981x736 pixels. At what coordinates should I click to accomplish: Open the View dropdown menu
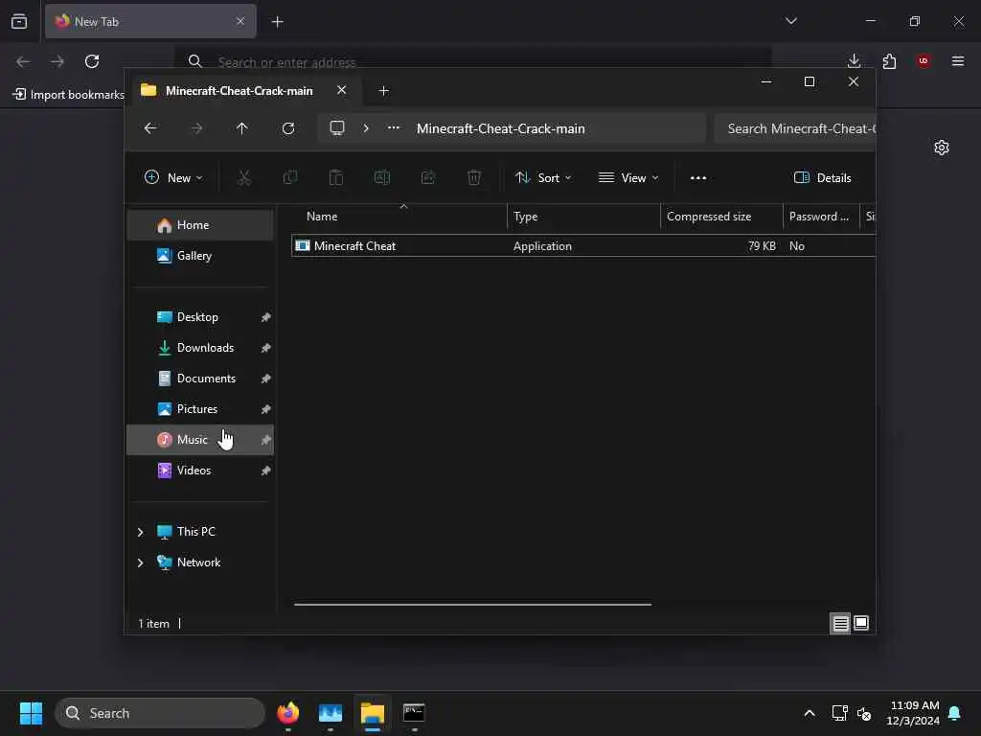[x=628, y=177]
